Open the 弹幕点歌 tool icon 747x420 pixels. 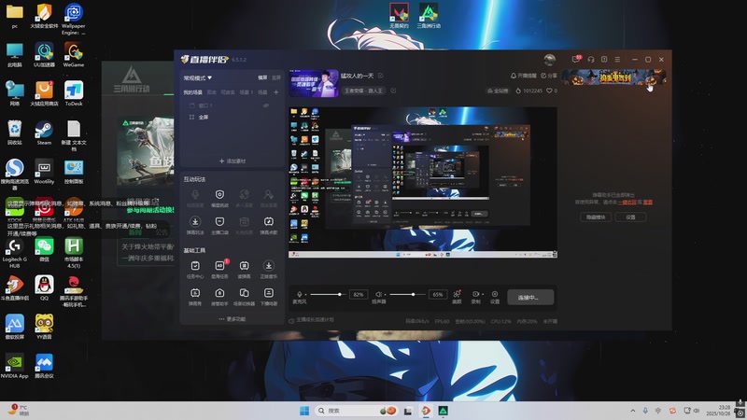click(269, 222)
